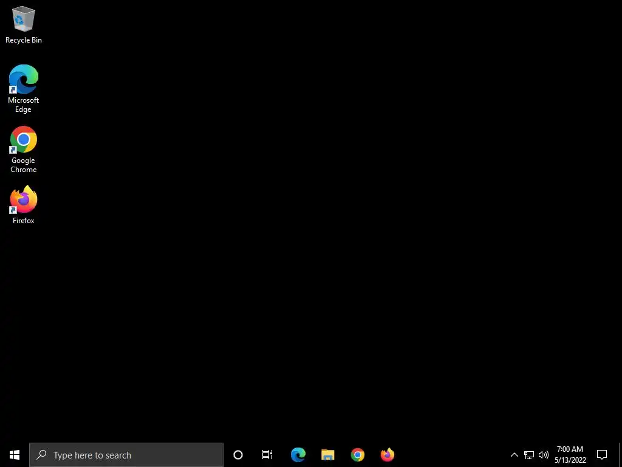Viewport: 622px width, 467px height.
Task: Click the Show desktop sliver at taskbar end
Action: (620, 455)
